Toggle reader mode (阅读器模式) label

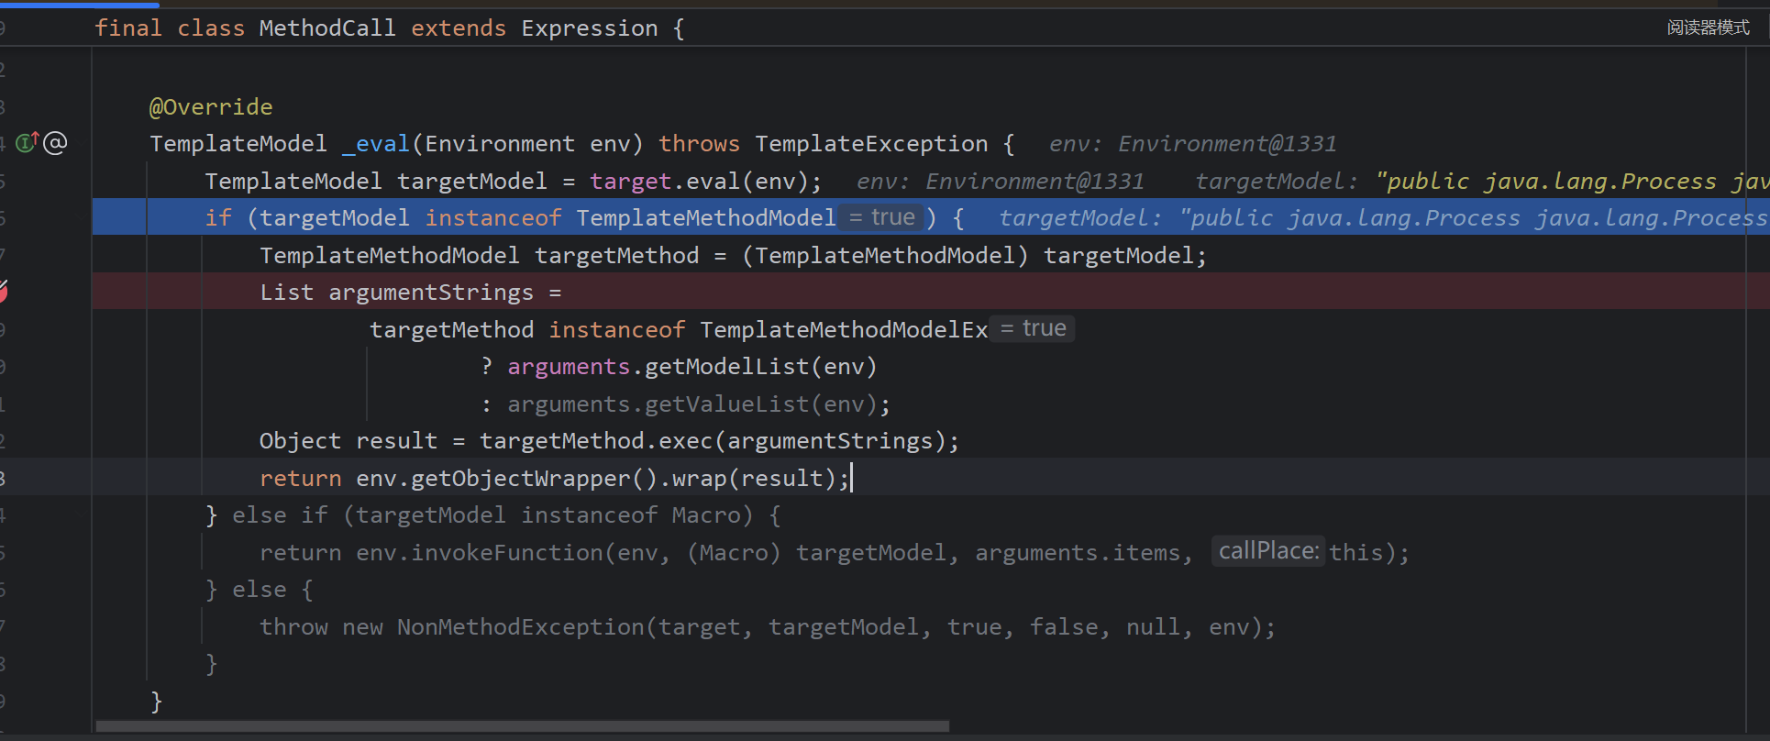[x=1708, y=28]
